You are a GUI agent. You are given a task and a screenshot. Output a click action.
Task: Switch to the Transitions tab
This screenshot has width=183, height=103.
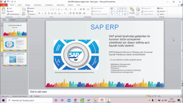pyautogui.click(x=37, y=5)
